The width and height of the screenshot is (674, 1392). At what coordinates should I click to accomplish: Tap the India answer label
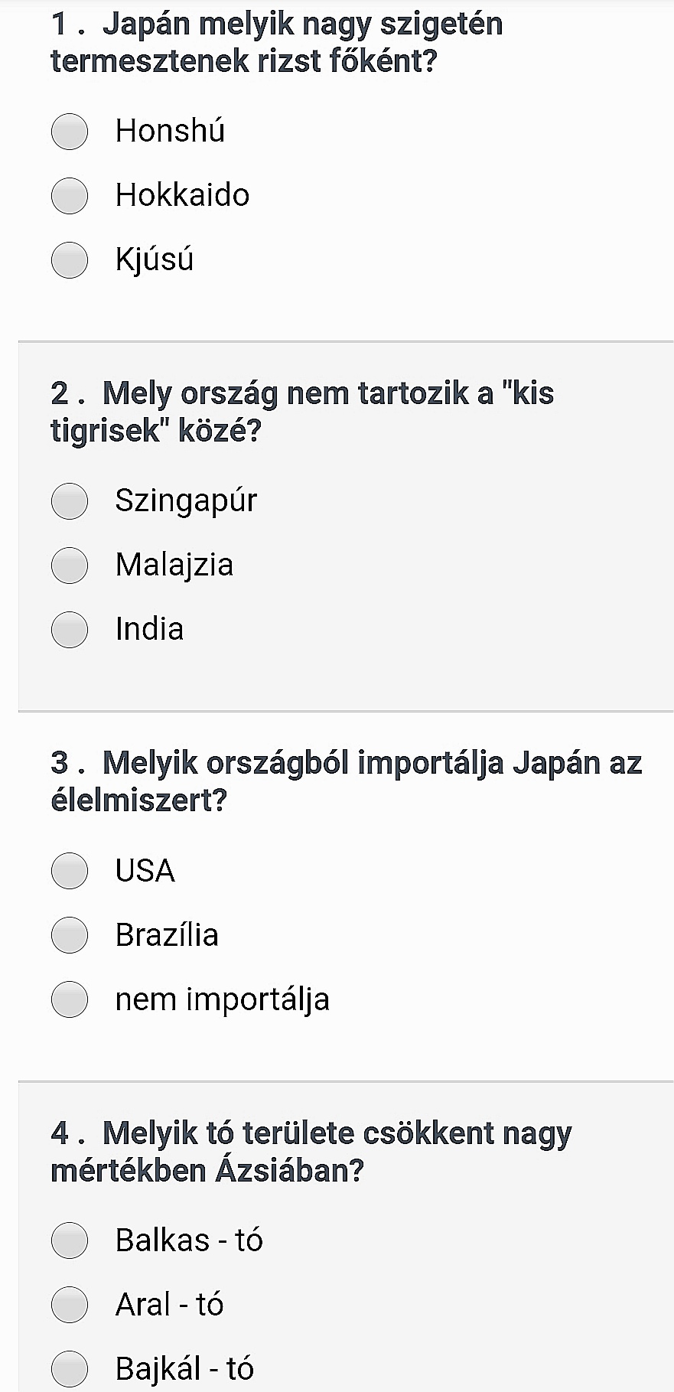149,629
